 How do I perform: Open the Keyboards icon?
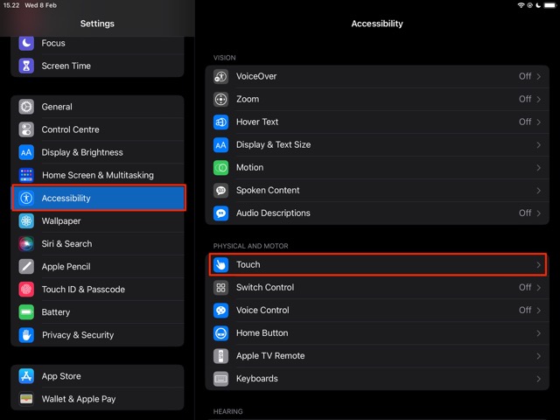click(x=221, y=379)
